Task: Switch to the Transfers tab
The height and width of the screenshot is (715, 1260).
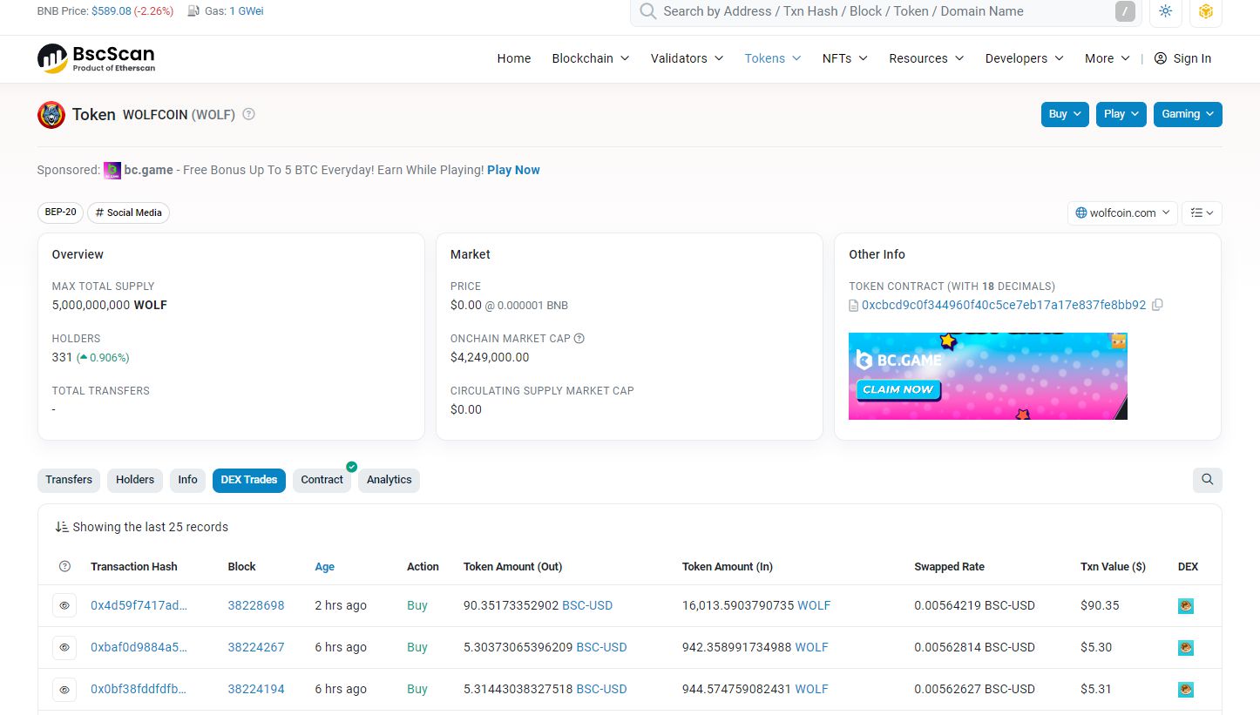Action: (x=69, y=480)
